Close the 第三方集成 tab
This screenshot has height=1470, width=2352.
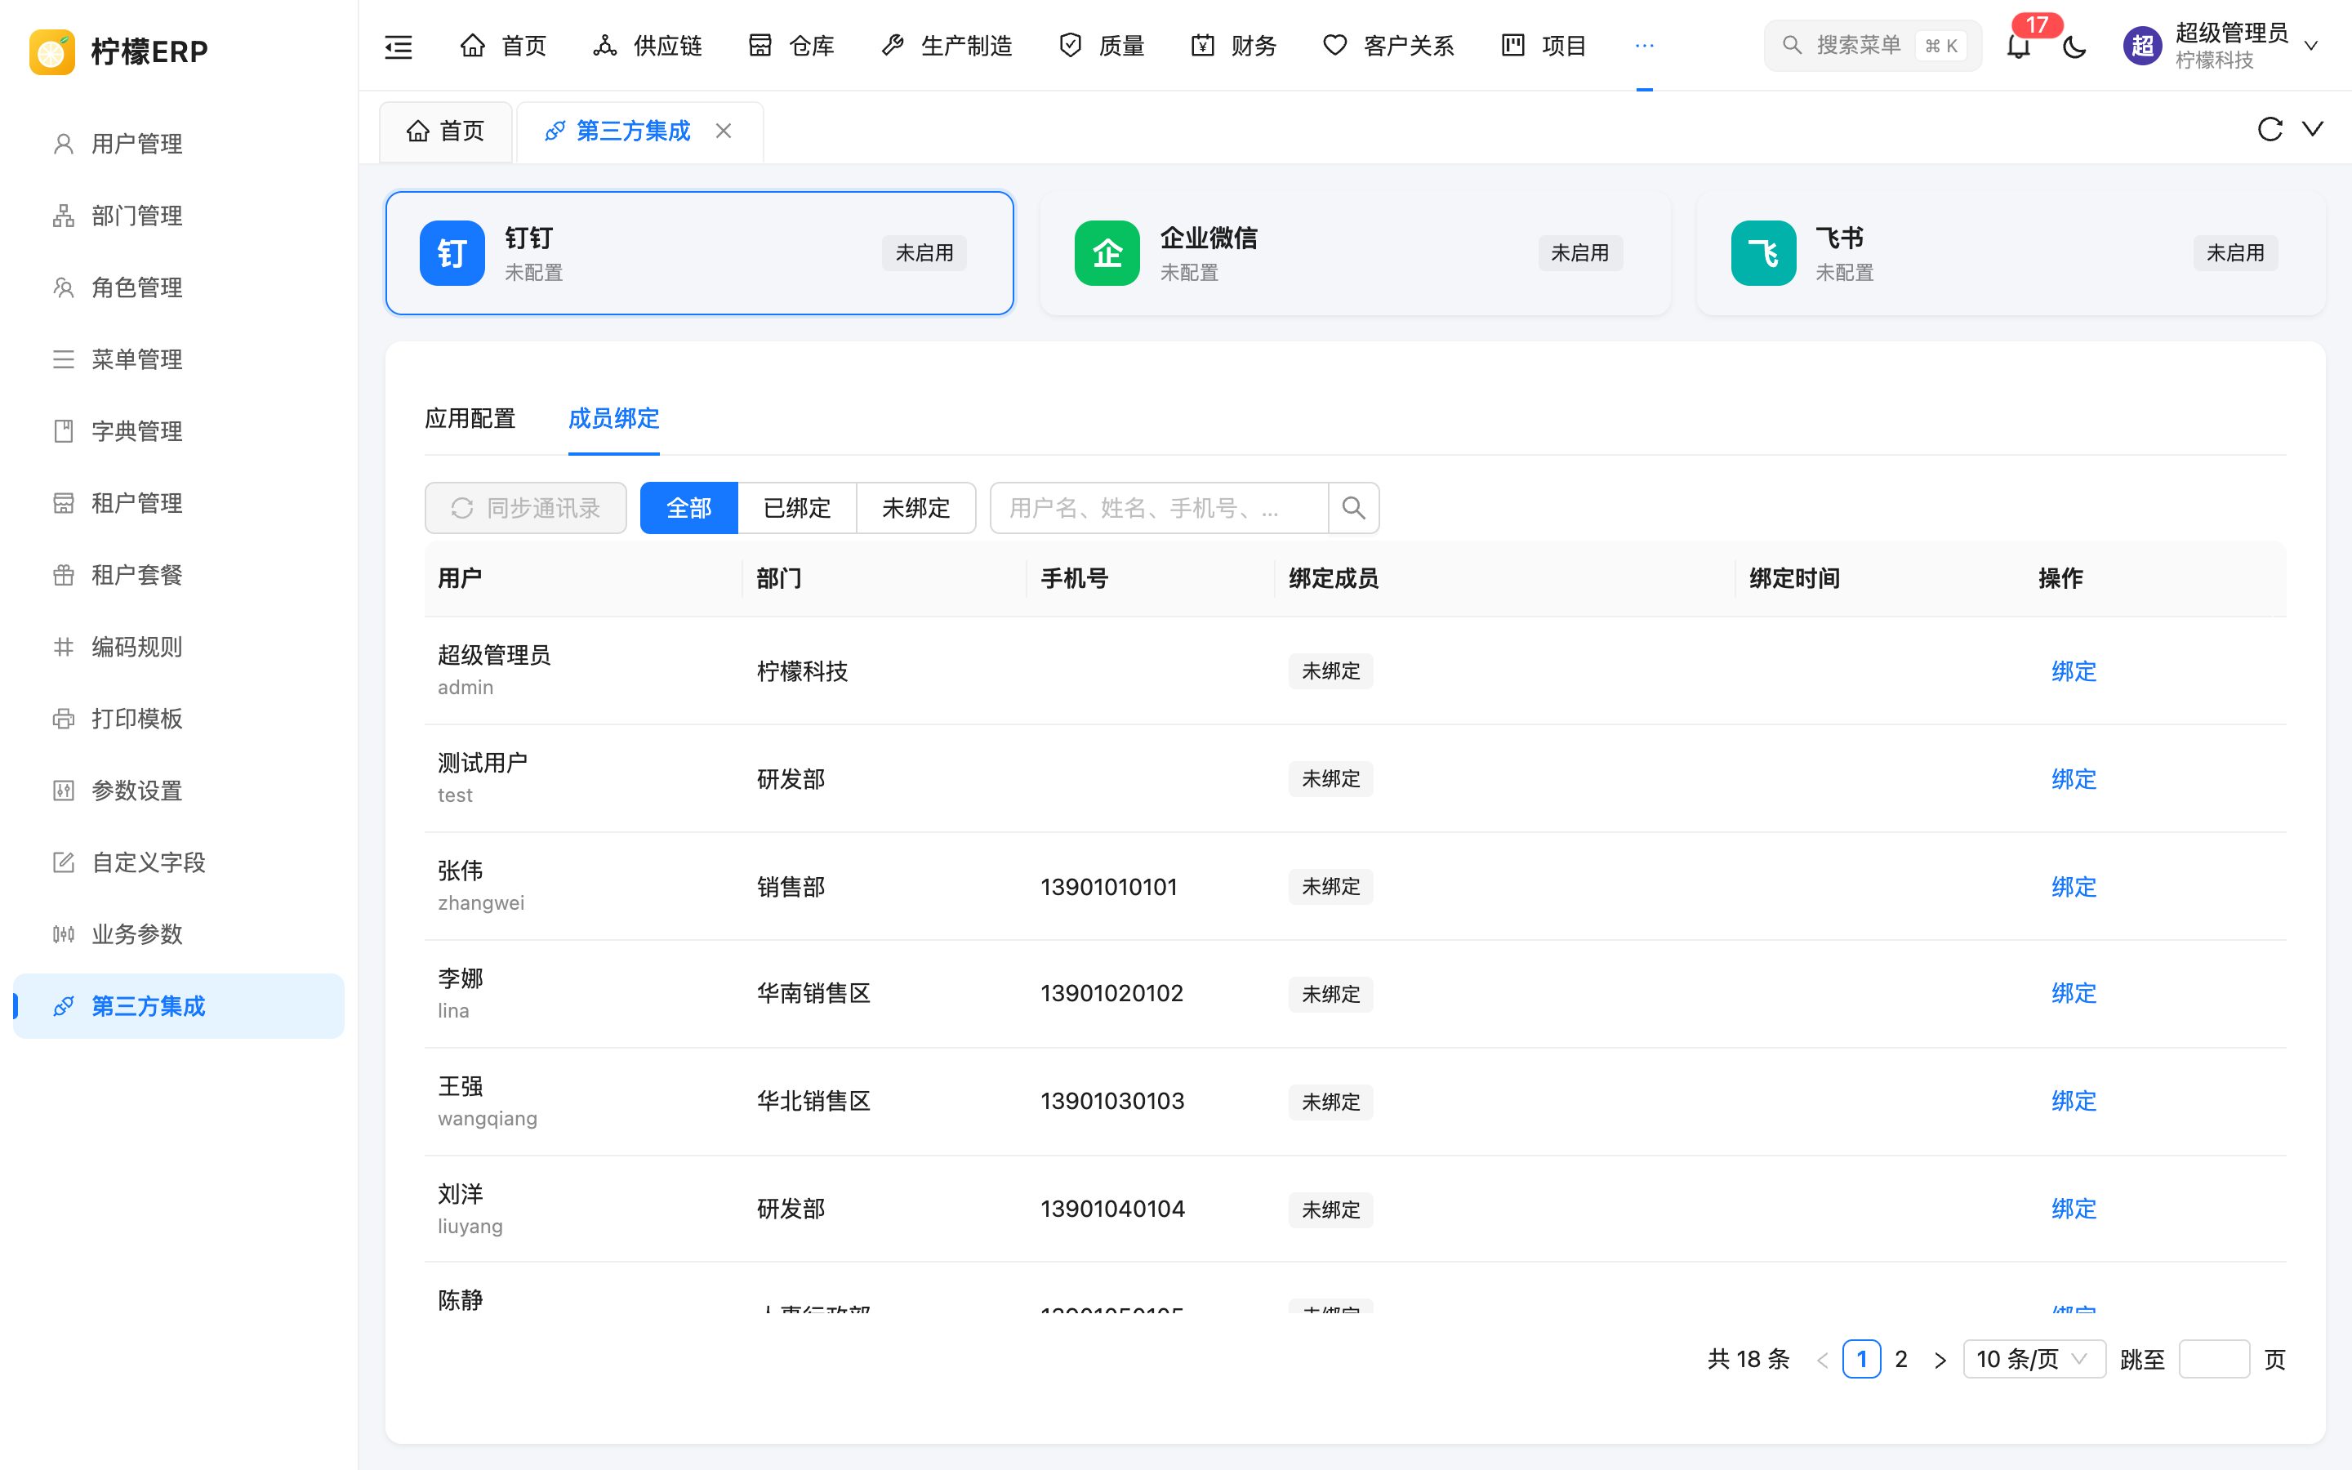723,131
